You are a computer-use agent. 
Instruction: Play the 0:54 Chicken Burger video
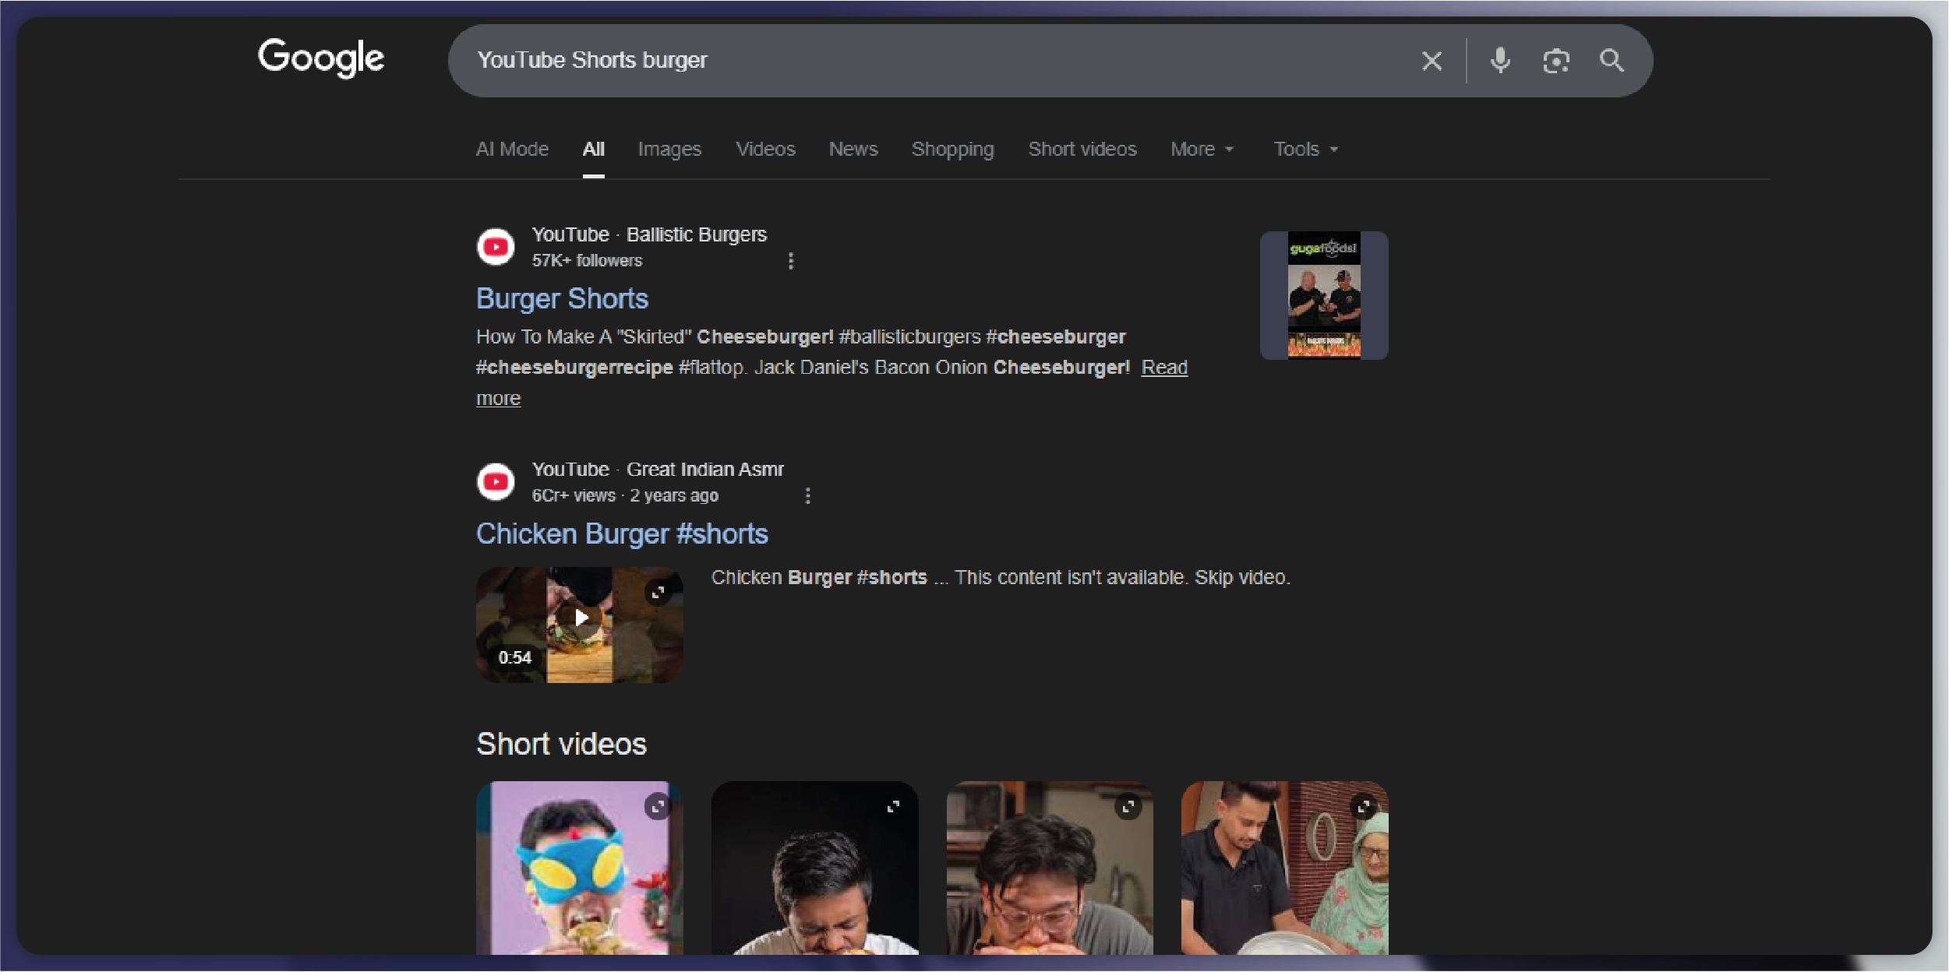click(x=579, y=617)
